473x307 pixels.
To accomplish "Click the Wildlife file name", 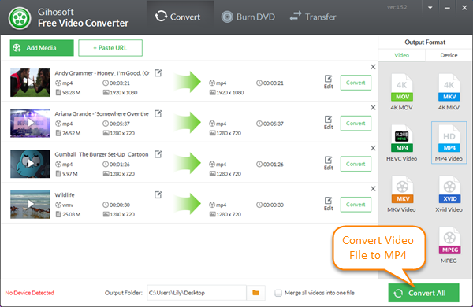I will (x=65, y=195).
